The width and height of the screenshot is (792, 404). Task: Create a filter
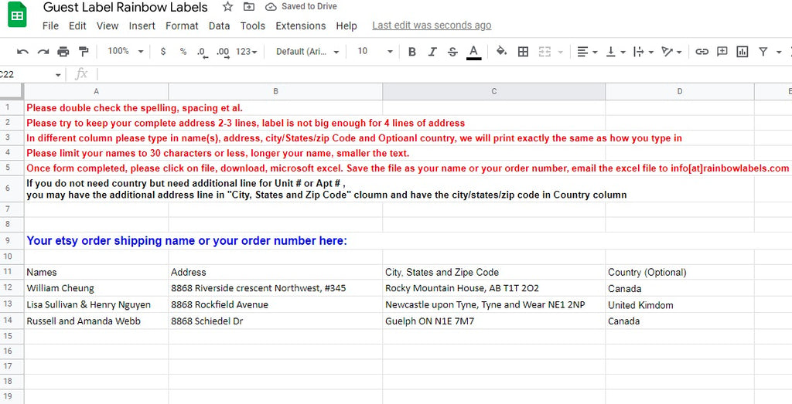pos(763,52)
